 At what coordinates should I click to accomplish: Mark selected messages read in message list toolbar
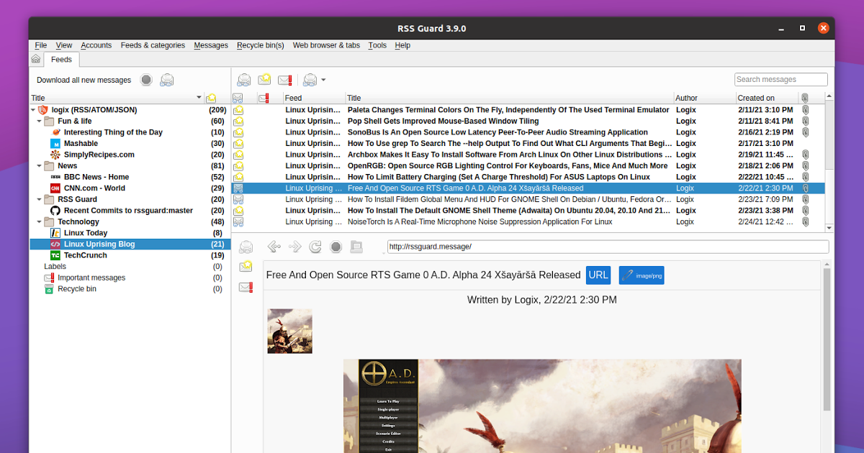pyautogui.click(x=244, y=80)
